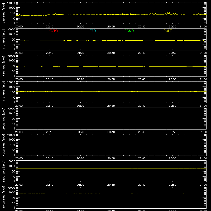This screenshot has height=211, width=211.
Task: Select the 610 MHz [SFU] axis title
Action: [4, 66]
